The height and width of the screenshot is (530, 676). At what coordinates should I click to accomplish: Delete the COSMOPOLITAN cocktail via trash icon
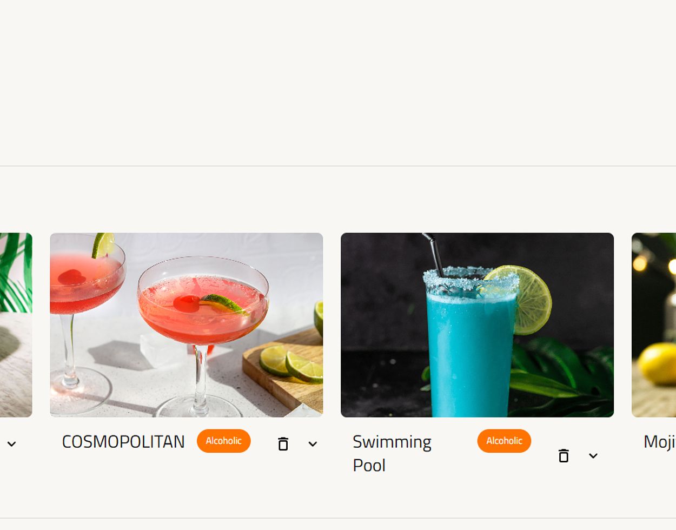[283, 444]
